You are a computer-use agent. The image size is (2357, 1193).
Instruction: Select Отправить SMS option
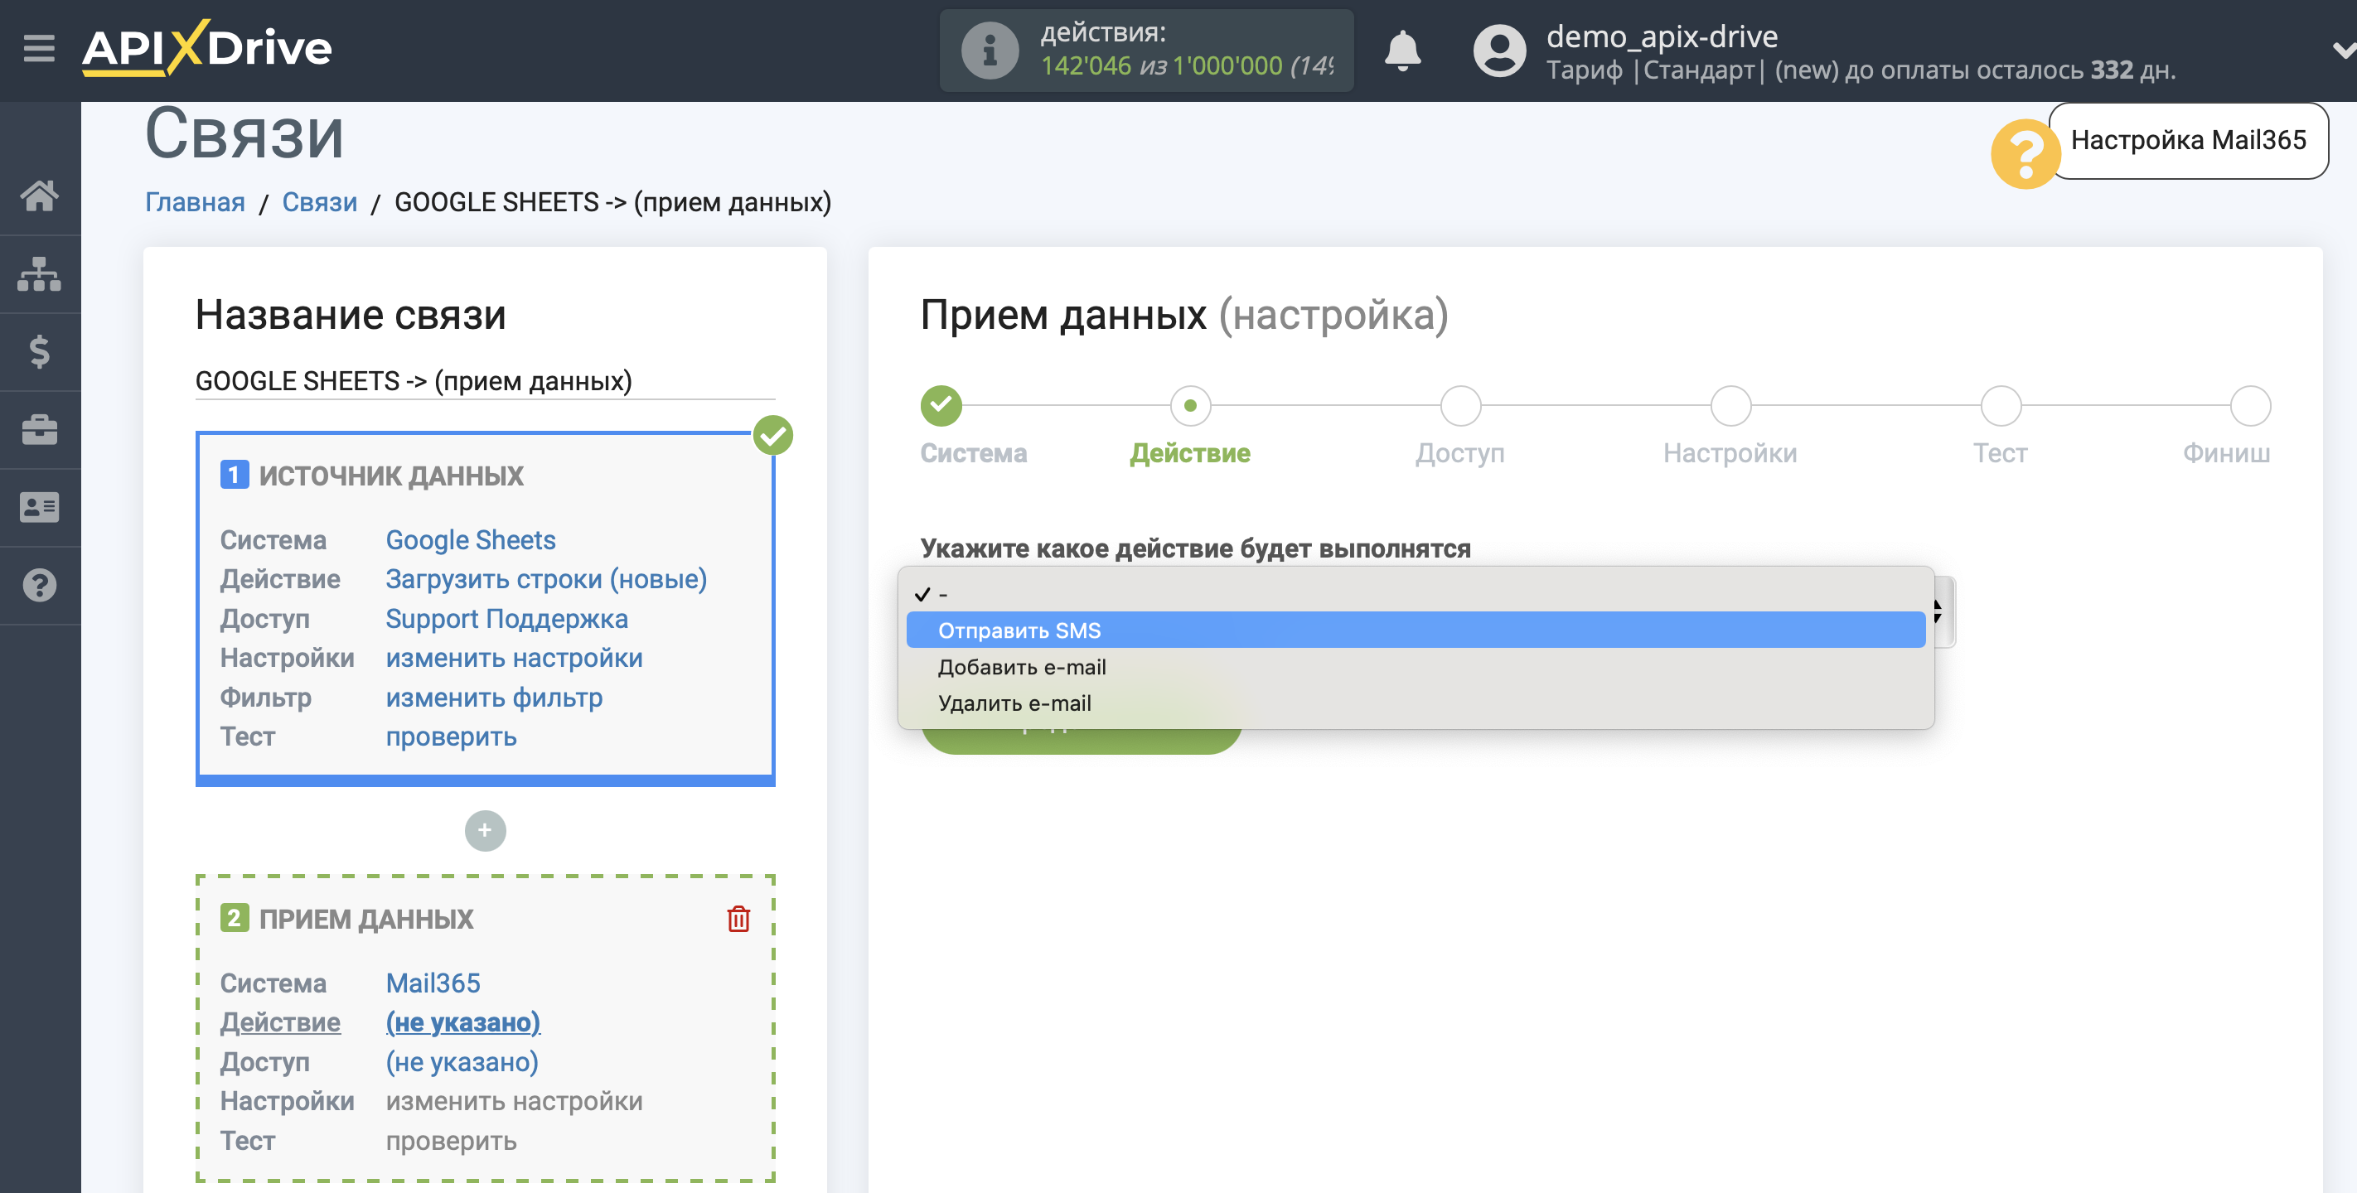[1416, 630]
